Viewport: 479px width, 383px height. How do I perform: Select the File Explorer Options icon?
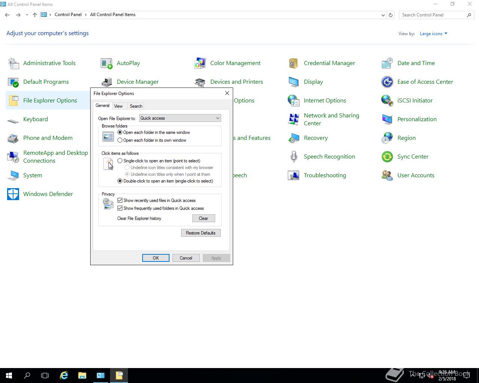[x=13, y=101]
